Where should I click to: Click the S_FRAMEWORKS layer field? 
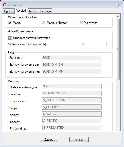click(72, 93)
